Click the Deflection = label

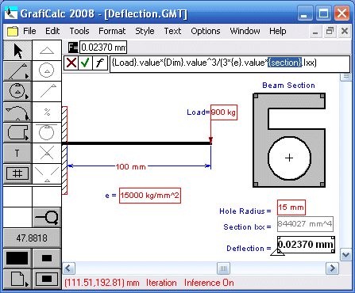[x=249, y=249]
